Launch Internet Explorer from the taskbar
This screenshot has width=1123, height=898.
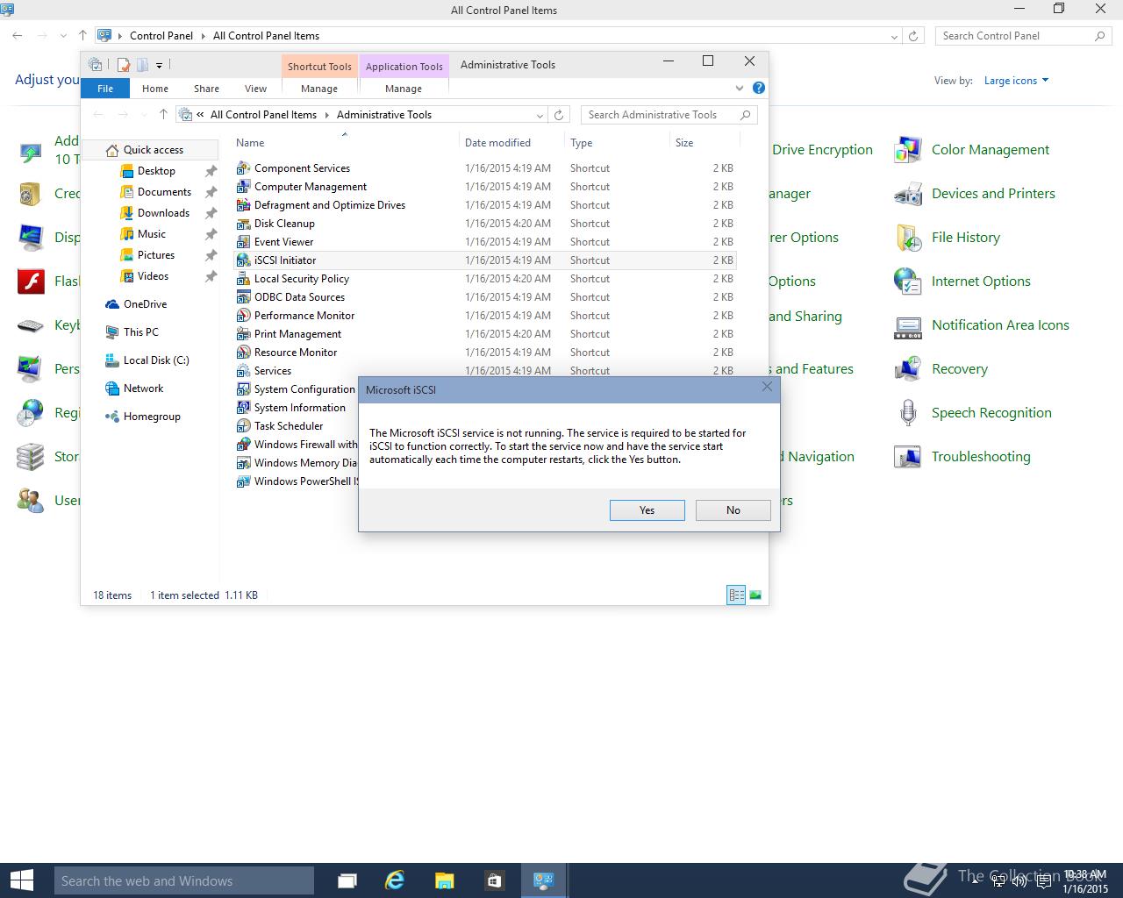pyautogui.click(x=395, y=880)
